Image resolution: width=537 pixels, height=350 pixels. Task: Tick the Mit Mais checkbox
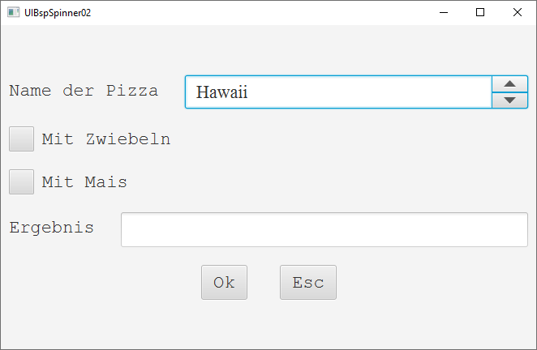22,181
